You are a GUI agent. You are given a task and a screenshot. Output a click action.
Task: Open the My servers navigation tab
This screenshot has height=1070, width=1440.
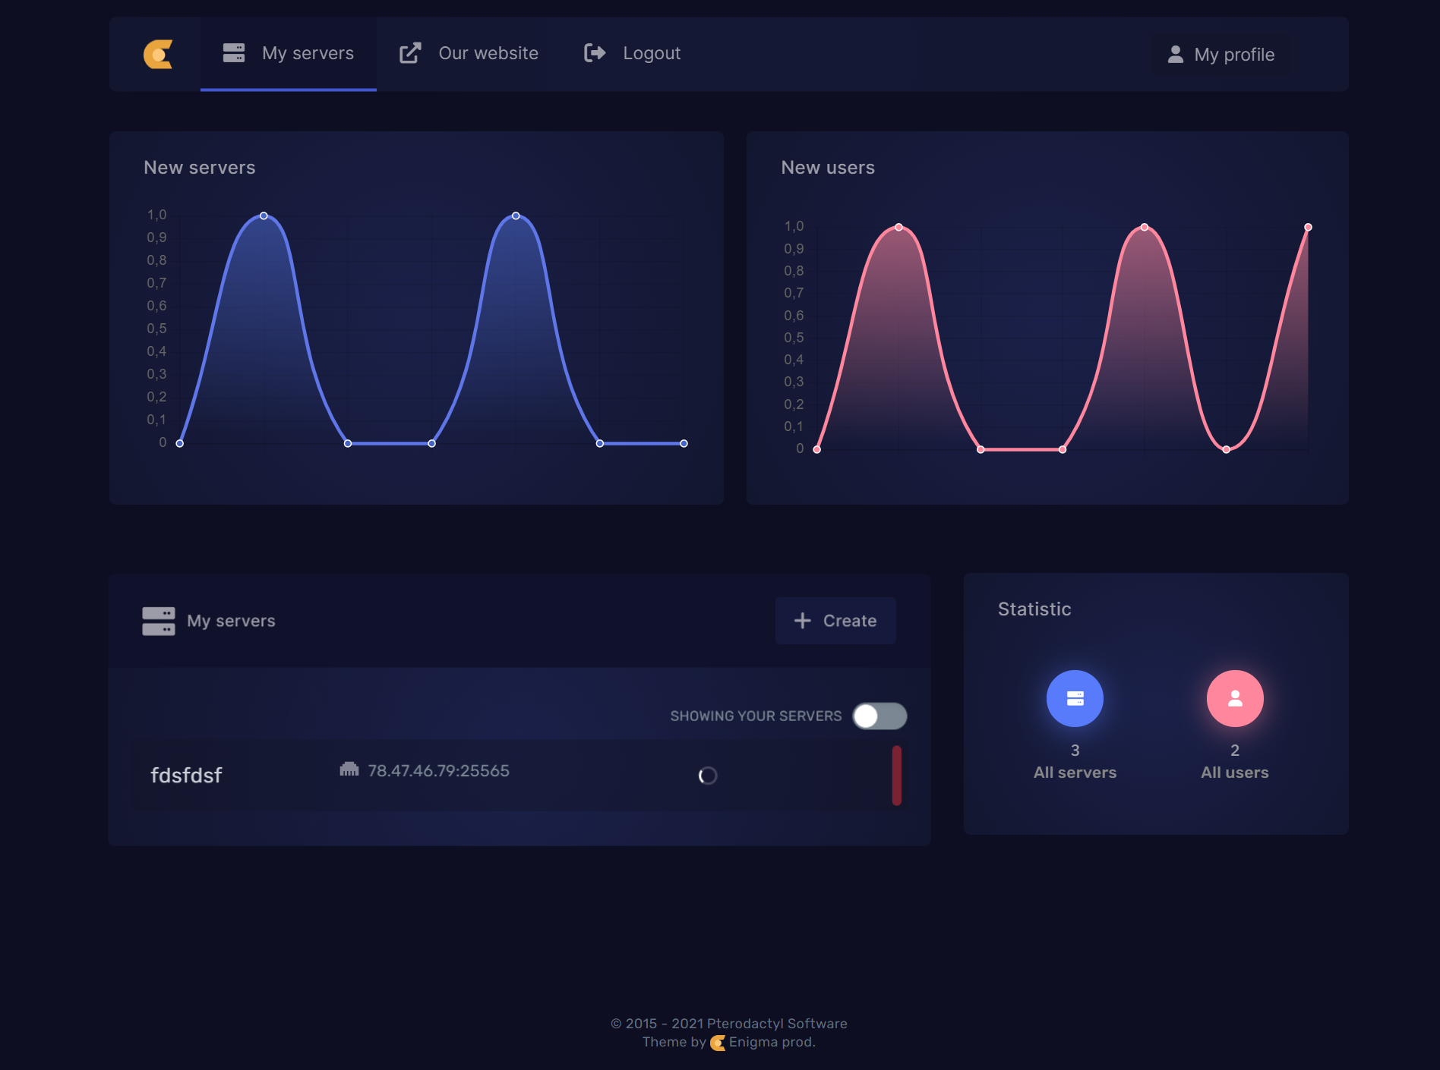(x=289, y=53)
